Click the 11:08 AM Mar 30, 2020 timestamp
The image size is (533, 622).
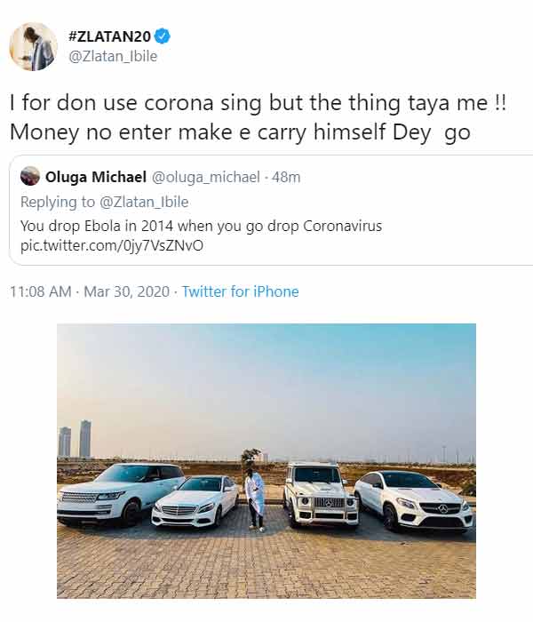tap(90, 291)
